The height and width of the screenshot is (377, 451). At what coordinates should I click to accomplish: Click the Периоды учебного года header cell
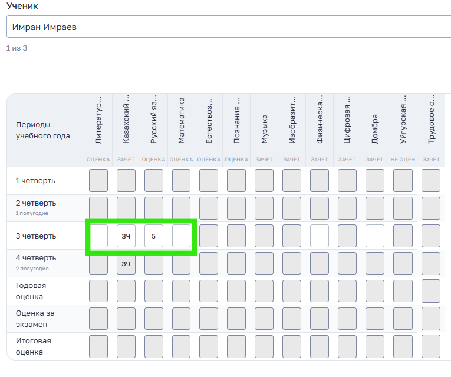point(42,130)
